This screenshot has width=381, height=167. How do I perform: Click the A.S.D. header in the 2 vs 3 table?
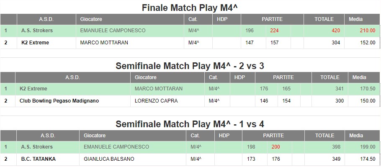coord(73,77)
